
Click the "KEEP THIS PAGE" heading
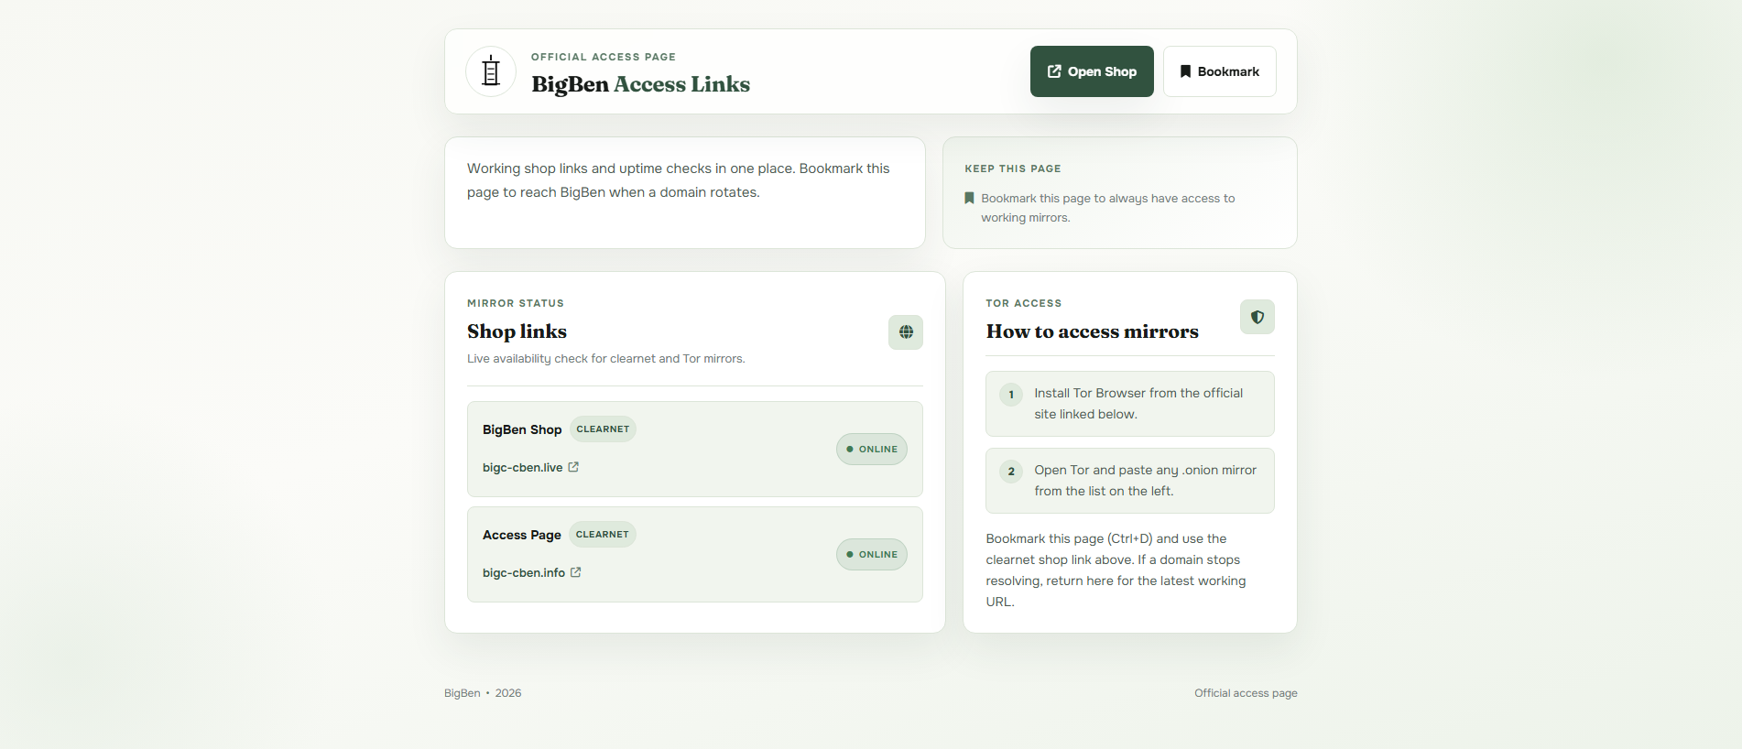(x=1013, y=168)
